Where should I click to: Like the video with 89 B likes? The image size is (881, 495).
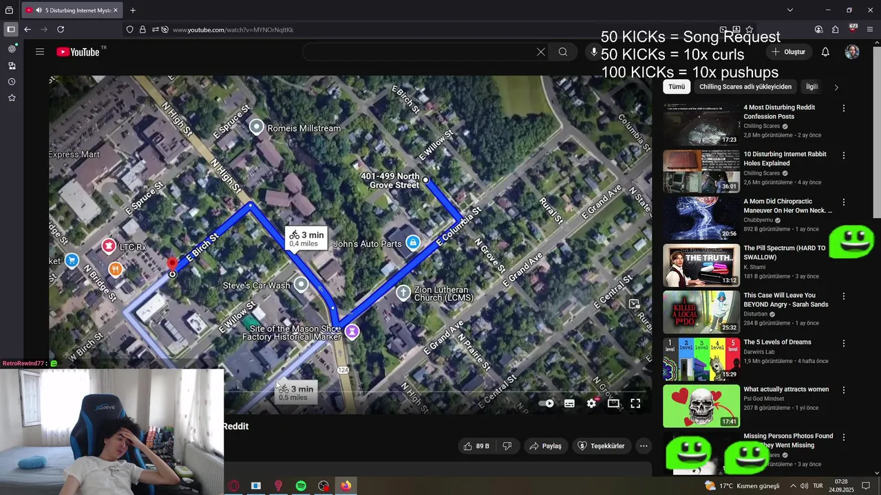coord(476,446)
